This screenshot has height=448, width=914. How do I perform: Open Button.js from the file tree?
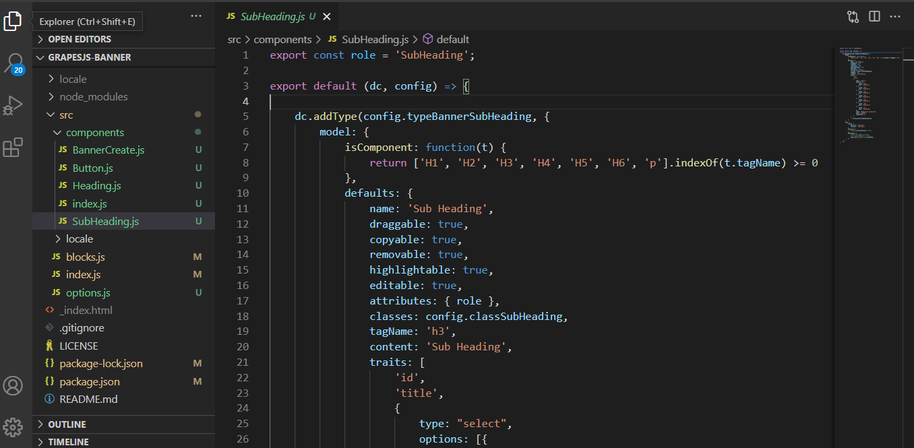point(93,168)
